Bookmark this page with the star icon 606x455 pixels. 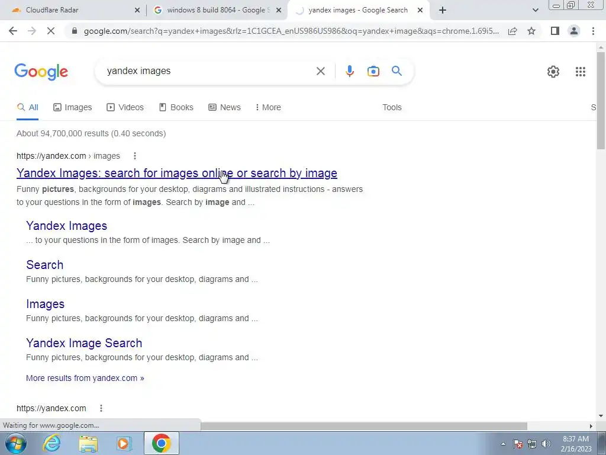tap(531, 31)
